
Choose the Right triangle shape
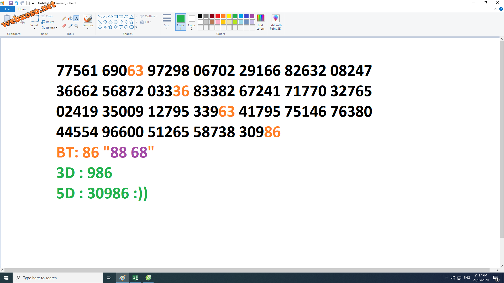click(100, 22)
